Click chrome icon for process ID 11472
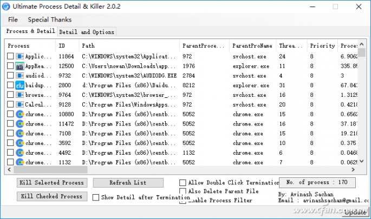371x219 pixels. [20, 124]
